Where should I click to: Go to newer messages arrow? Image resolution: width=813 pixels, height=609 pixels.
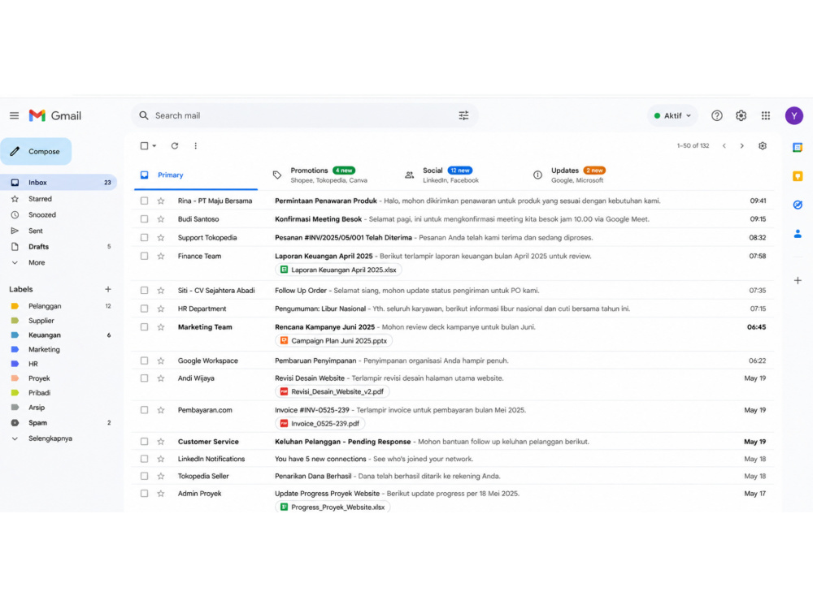[x=724, y=145]
